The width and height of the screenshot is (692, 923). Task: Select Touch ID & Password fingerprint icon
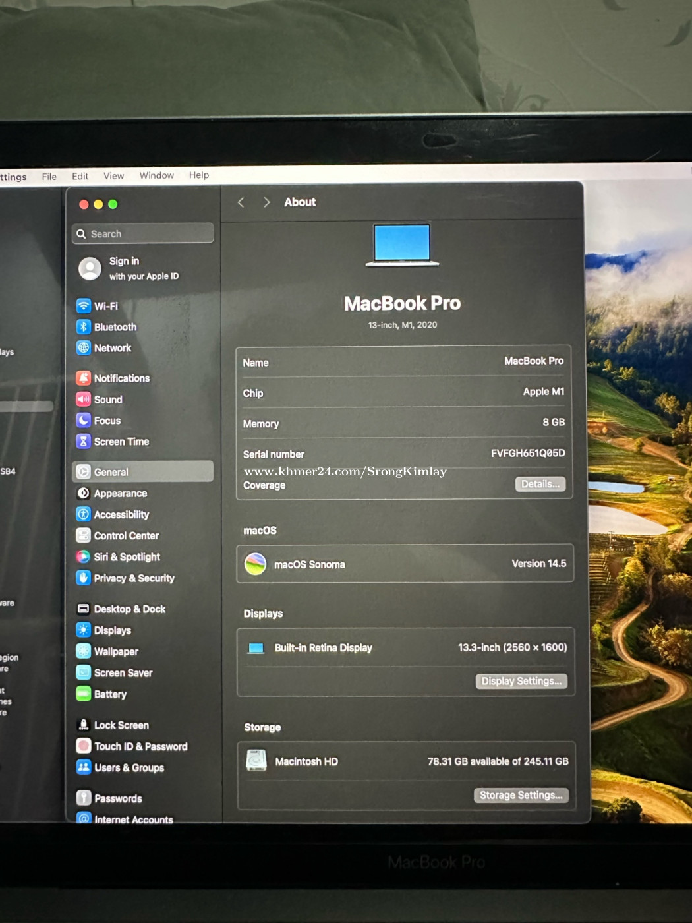84,746
